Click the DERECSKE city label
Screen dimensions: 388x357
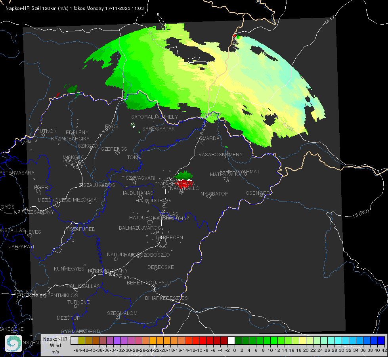(161, 267)
